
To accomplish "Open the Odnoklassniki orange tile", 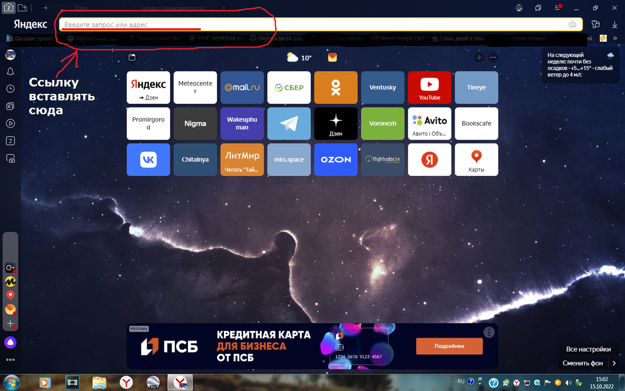I will tap(336, 88).
